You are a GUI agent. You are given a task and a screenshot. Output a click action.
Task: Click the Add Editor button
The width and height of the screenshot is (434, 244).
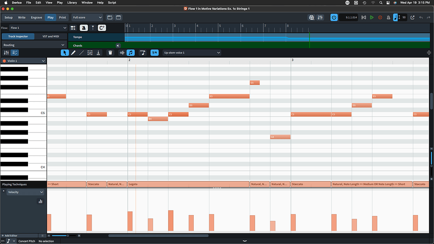click(x=11, y=236)
